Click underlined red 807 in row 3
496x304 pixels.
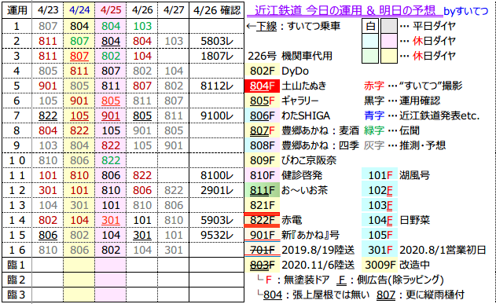click(x=79, y=56)
